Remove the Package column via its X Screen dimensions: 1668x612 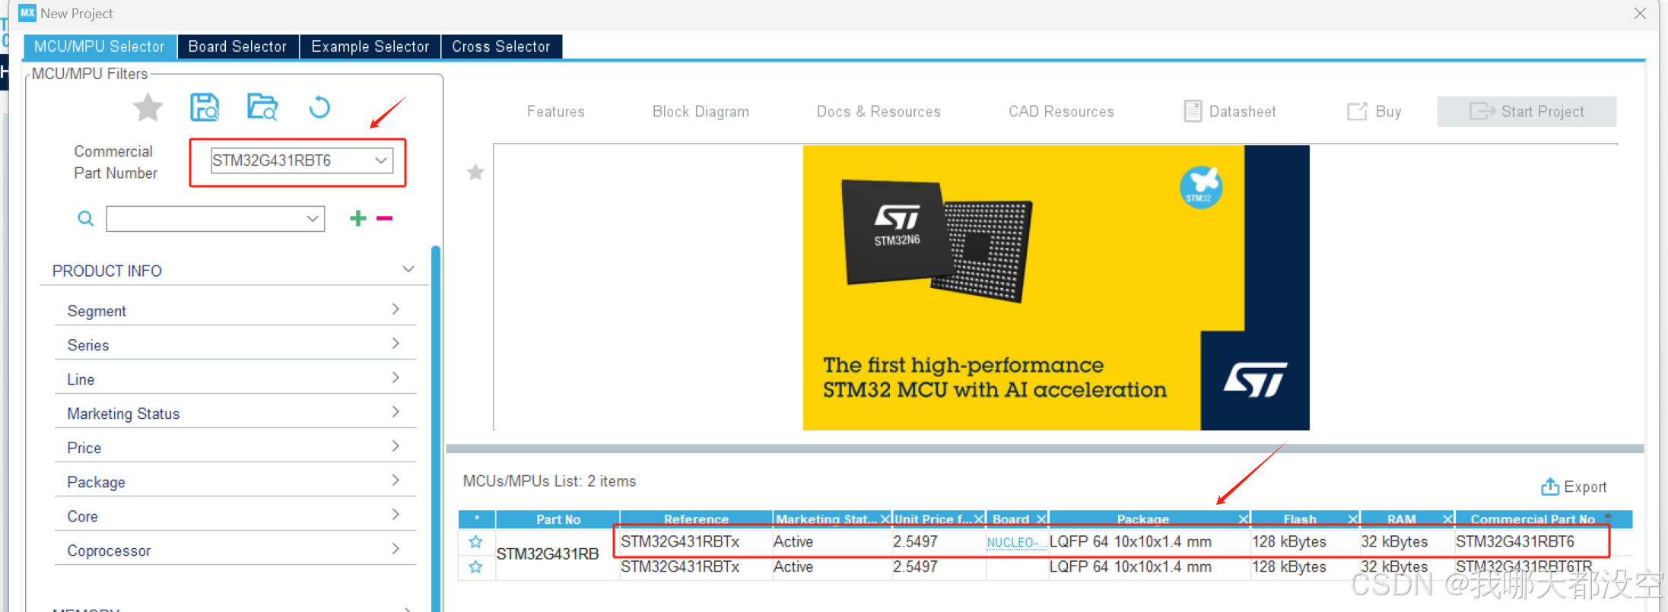(x=1244, y=519)
